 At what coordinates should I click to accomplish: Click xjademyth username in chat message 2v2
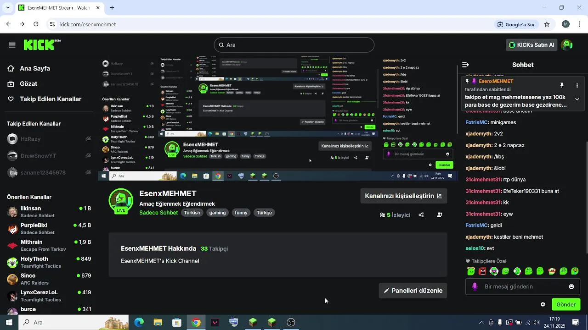click(x=479, y=134)
